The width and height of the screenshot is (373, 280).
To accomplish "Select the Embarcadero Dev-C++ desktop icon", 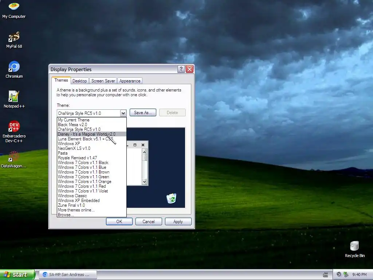I will (14, 132).
